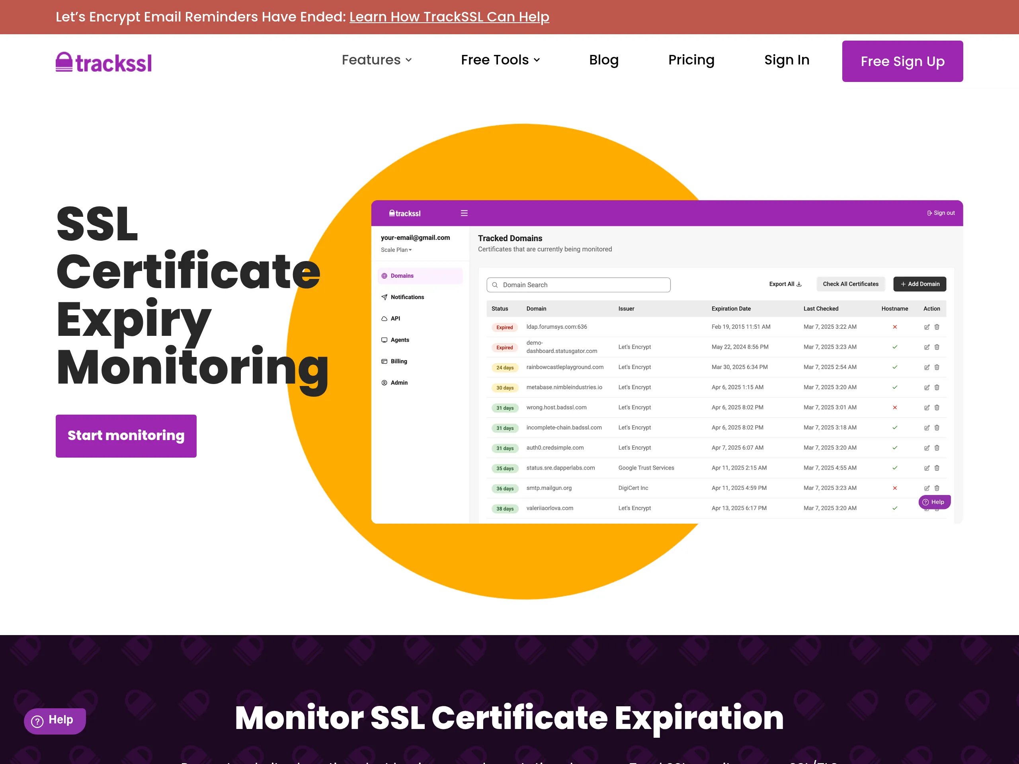The width and height of the screenshot is (1019, 764).
Task: Open the Pricing page
Action: 691,60
